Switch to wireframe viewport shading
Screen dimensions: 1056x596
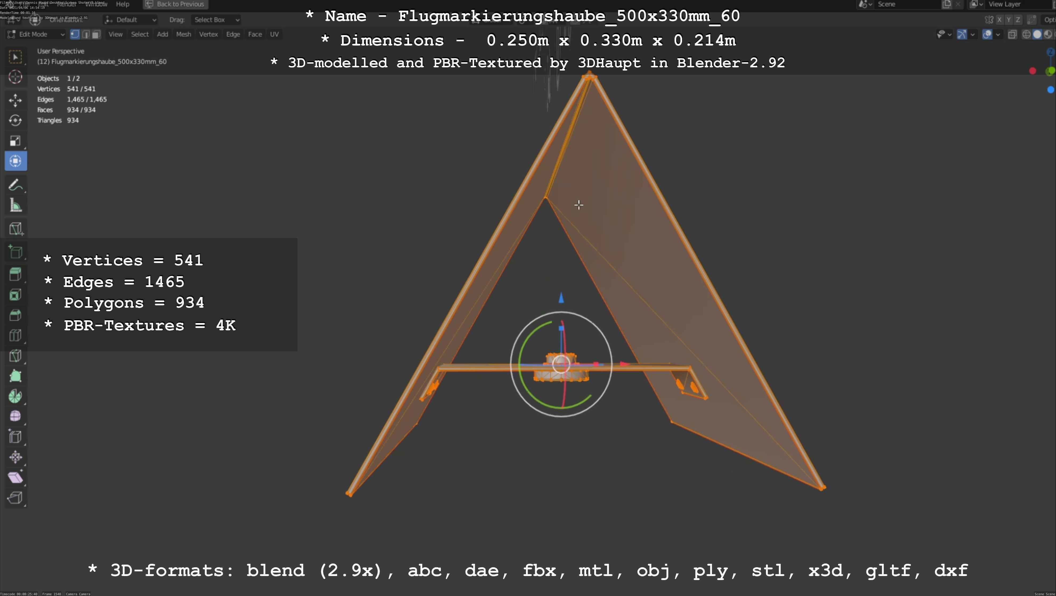[1026, 34]
